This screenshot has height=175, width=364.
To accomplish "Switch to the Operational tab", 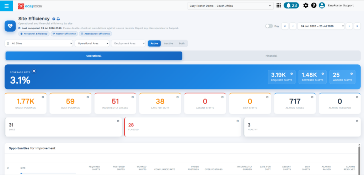I will point(94,56).
